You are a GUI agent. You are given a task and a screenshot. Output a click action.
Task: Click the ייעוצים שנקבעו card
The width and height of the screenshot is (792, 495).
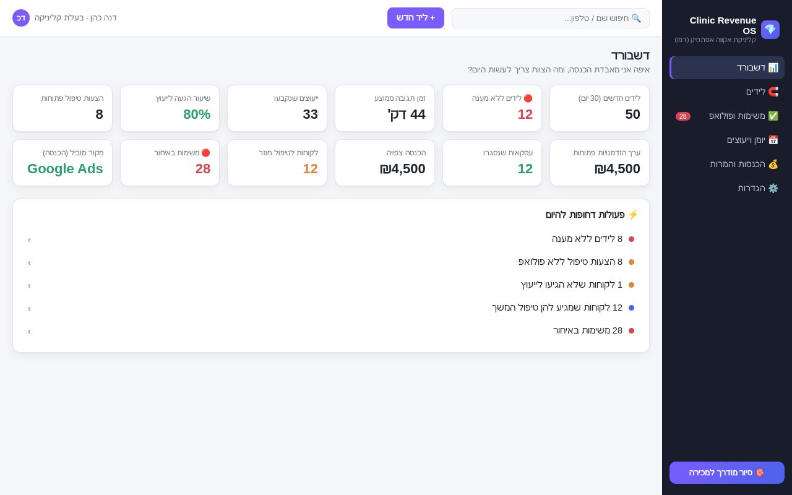(x=277, y=108)
